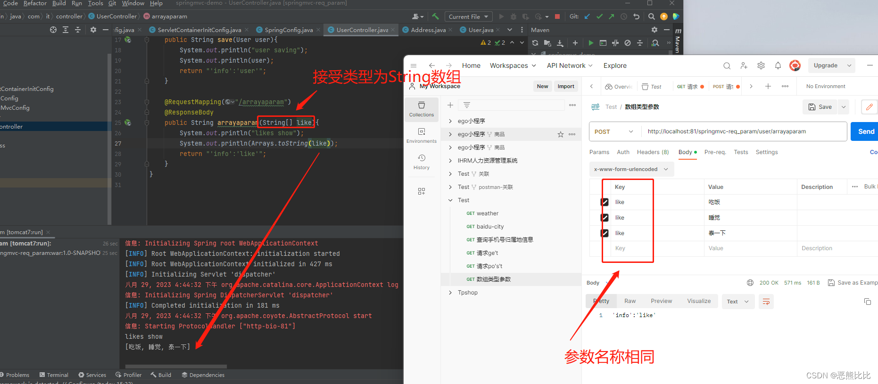
Task: Click the empty Key field in the new row
Action: (657, 248)
